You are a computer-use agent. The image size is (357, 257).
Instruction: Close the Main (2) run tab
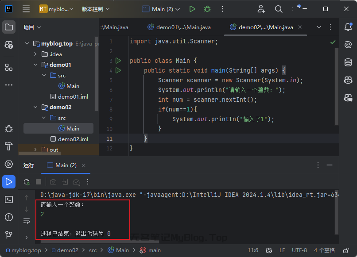[84, 165]
